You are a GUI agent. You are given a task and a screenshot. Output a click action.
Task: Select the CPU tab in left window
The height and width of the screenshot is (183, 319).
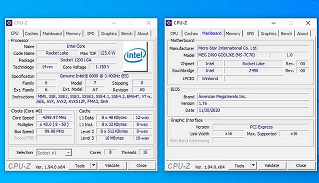coord(14,33)
